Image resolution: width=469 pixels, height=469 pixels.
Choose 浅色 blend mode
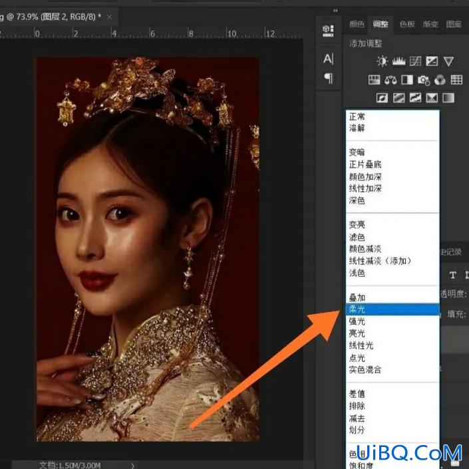[x=392, y=273]
